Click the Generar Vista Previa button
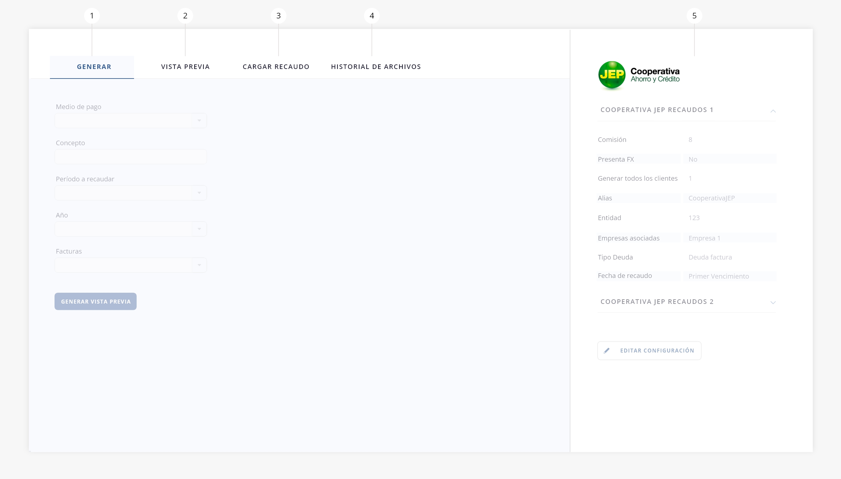The width and height of the screenshot is (841, 479). (x=96, y=301)
